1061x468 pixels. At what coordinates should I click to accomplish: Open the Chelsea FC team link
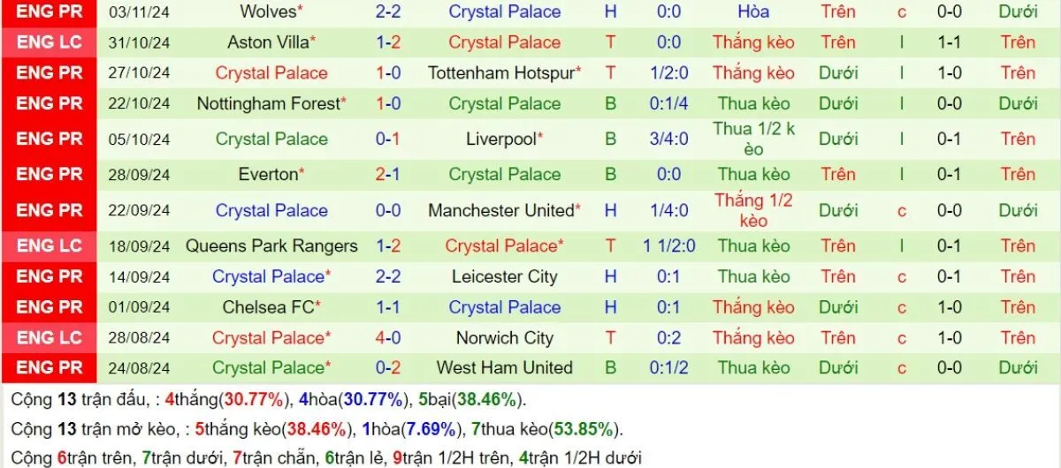click(x=269, y=307)
